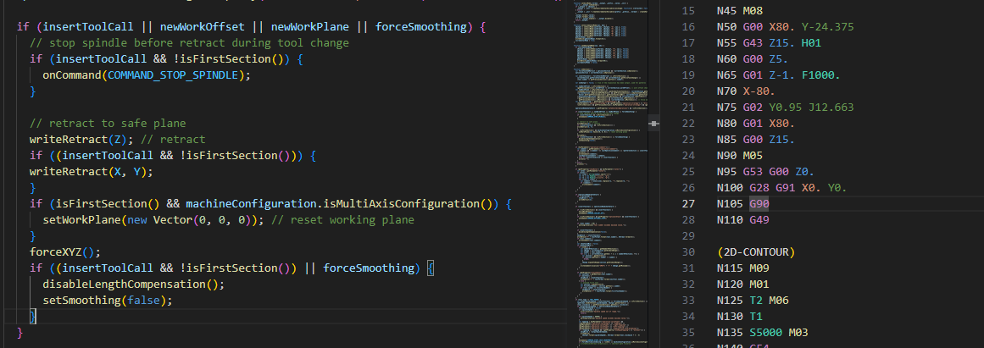Click the 'retract to safe plane' comment
Screen dimensions: 984x348
[x=108, y=123]
